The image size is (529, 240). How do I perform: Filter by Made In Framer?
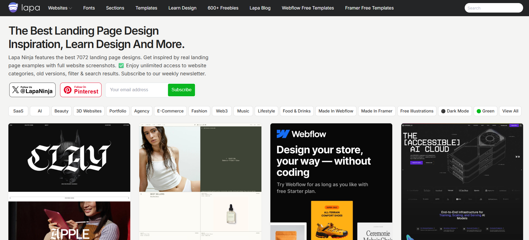pyautogui.click(x=377, y=111)
